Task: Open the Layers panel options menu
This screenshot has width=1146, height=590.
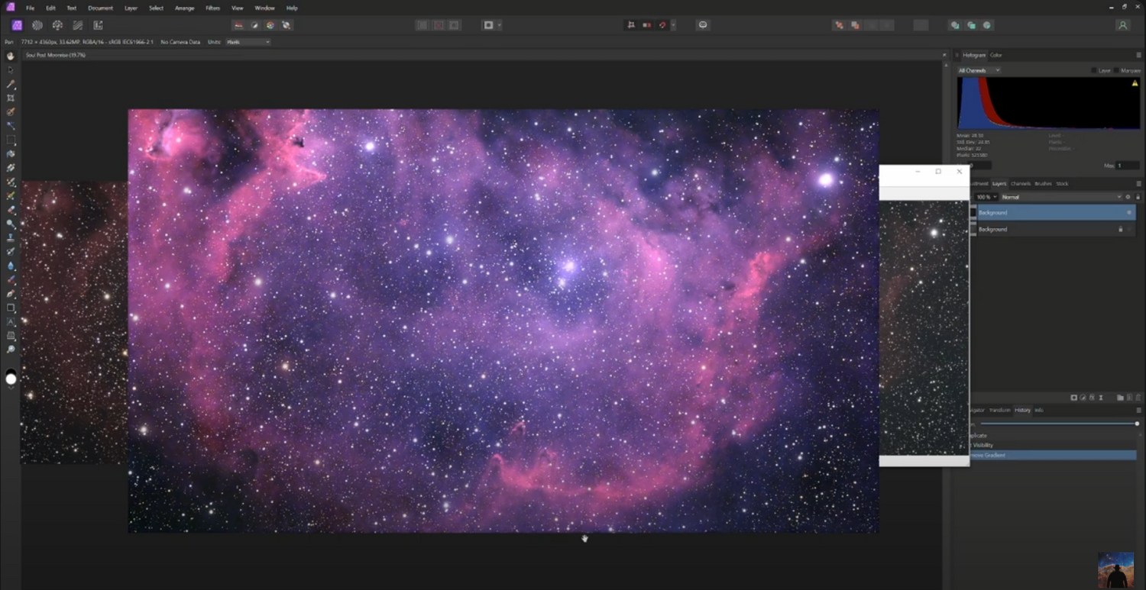Action: pos(1138,183)
